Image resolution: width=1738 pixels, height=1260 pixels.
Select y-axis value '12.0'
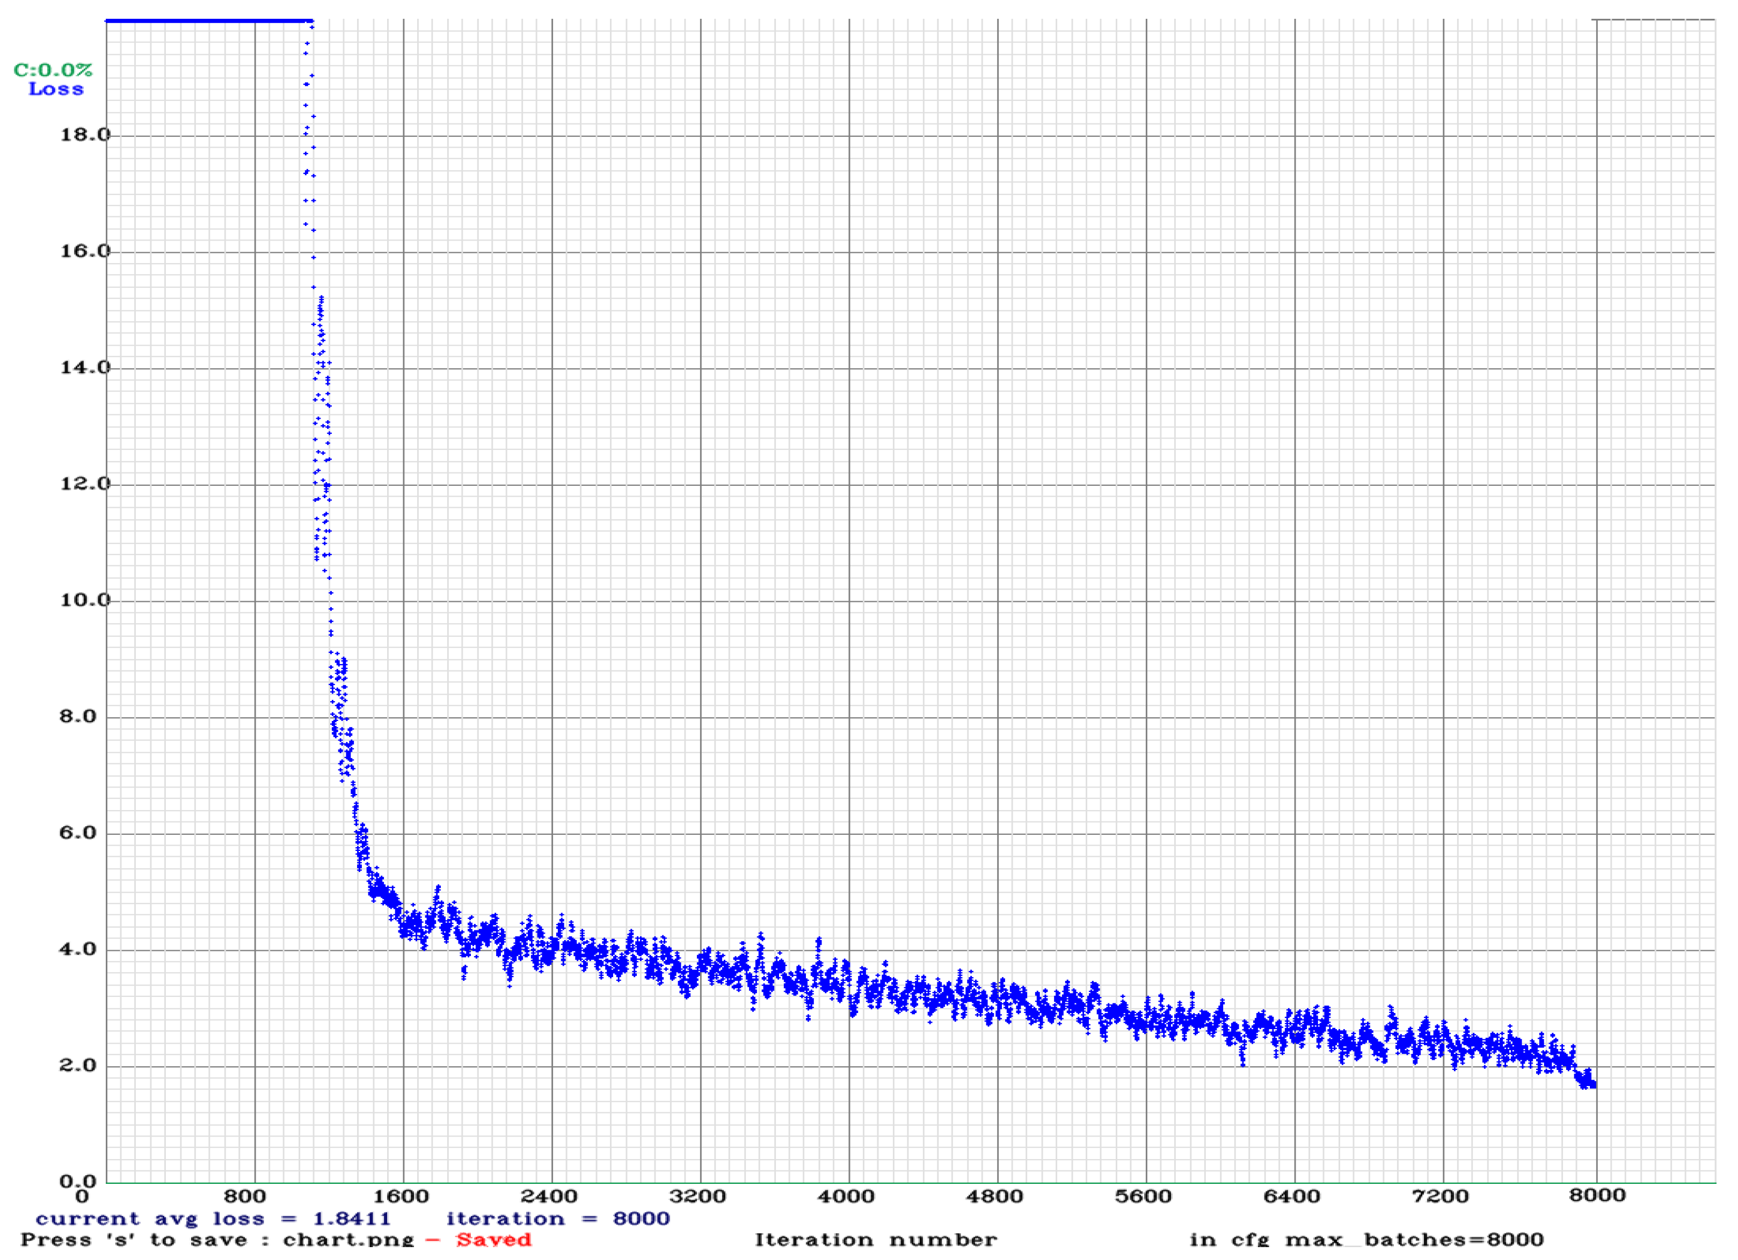(85, 484)
